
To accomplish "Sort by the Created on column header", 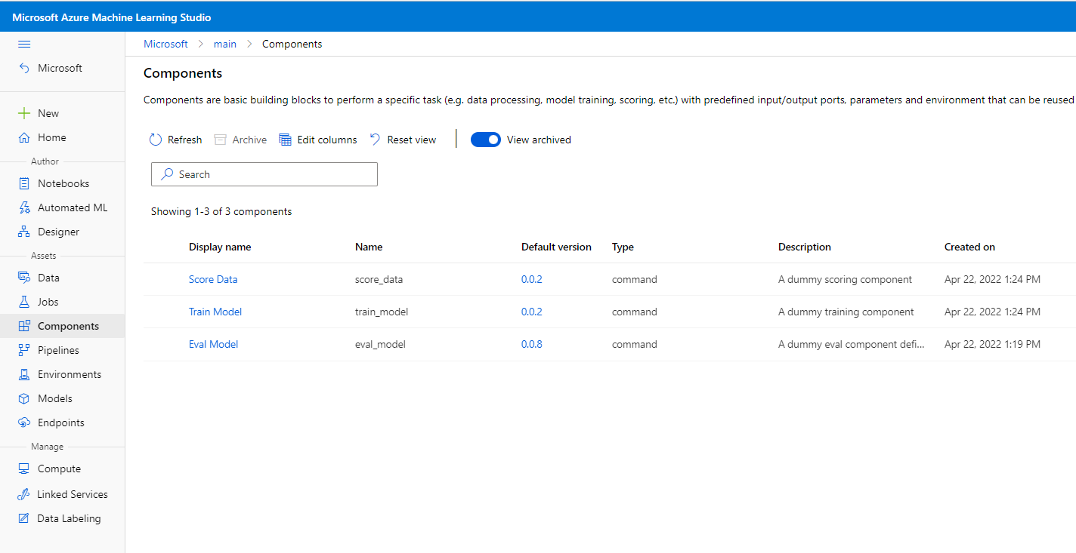I will (969, 247).
